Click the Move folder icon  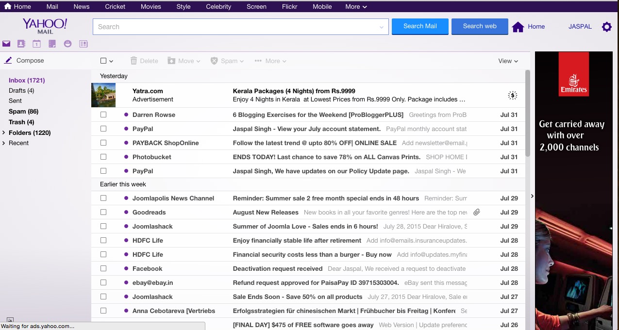click(171, 61)
